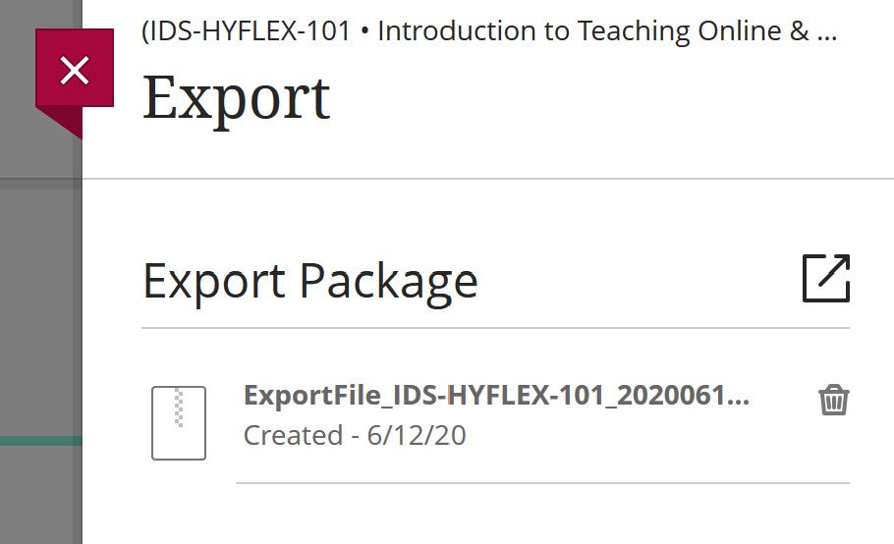This screenshot has width=894, height=544.
Task: Delete the export file using trash icon
Action: pos(834,400)
